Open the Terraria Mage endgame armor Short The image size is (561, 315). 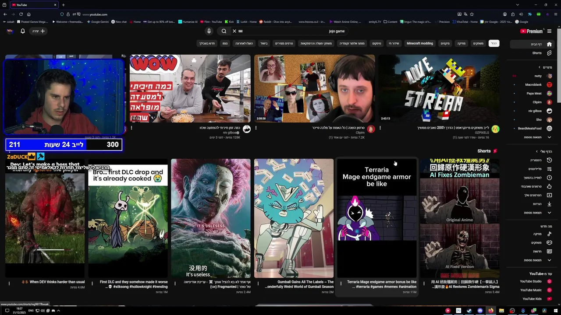(377, 218)
